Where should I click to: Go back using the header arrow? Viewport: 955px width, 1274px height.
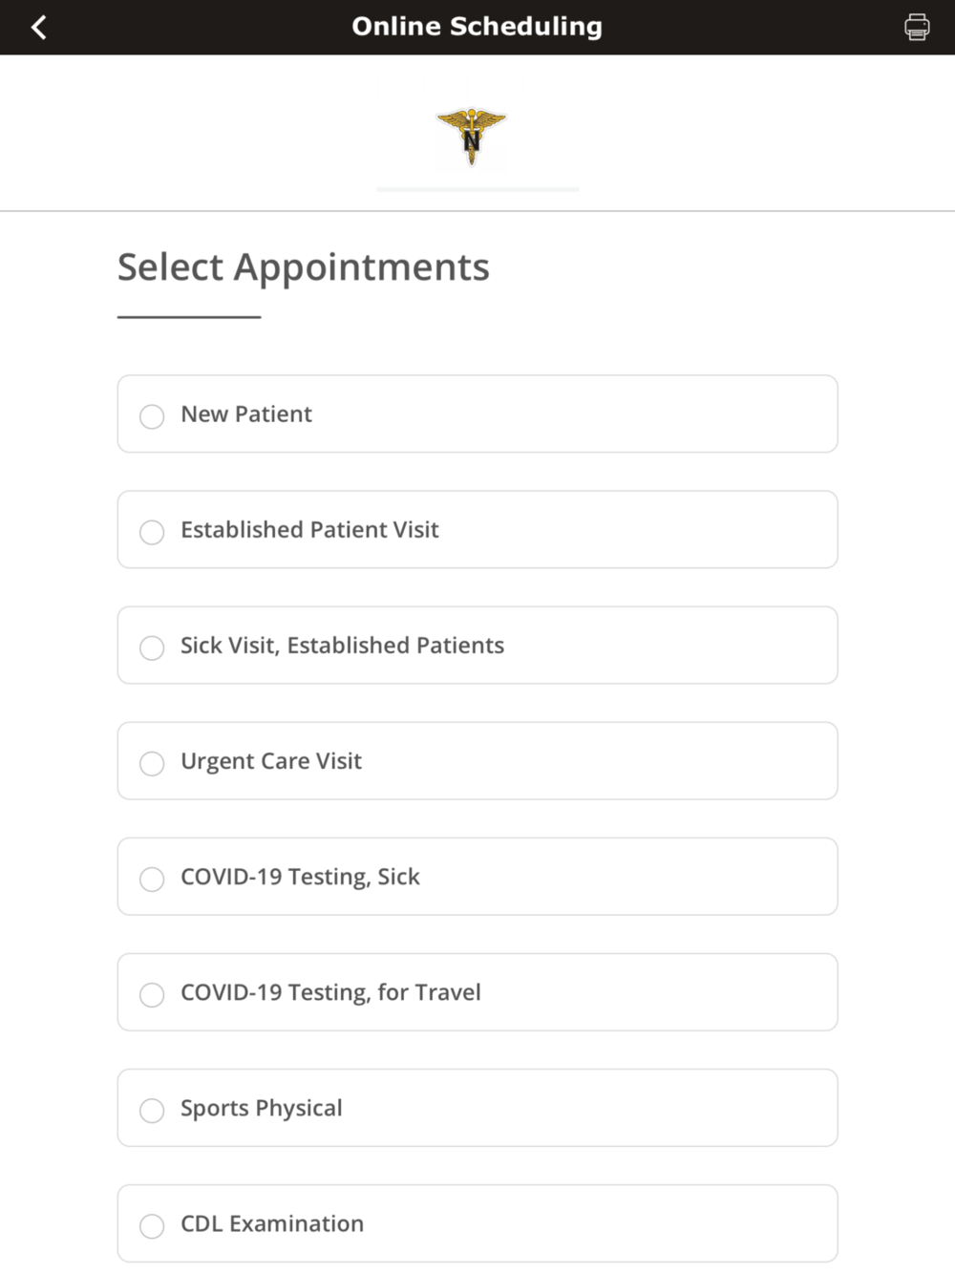coord(39,28)
